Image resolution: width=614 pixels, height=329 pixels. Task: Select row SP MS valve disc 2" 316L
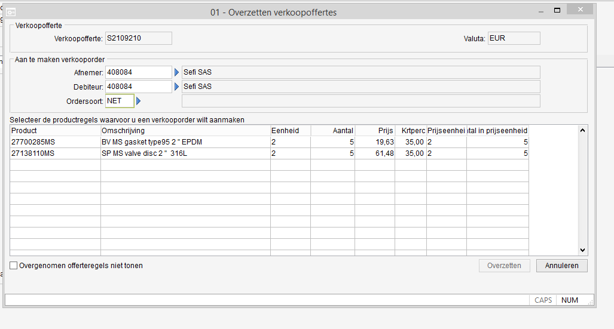(x=270, y=153)
